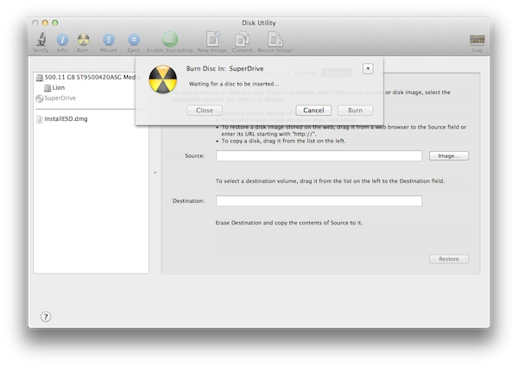Select the 500.11 GB ST9500420ASG disk
518x367 pixels.
click(x=86, y=77)
